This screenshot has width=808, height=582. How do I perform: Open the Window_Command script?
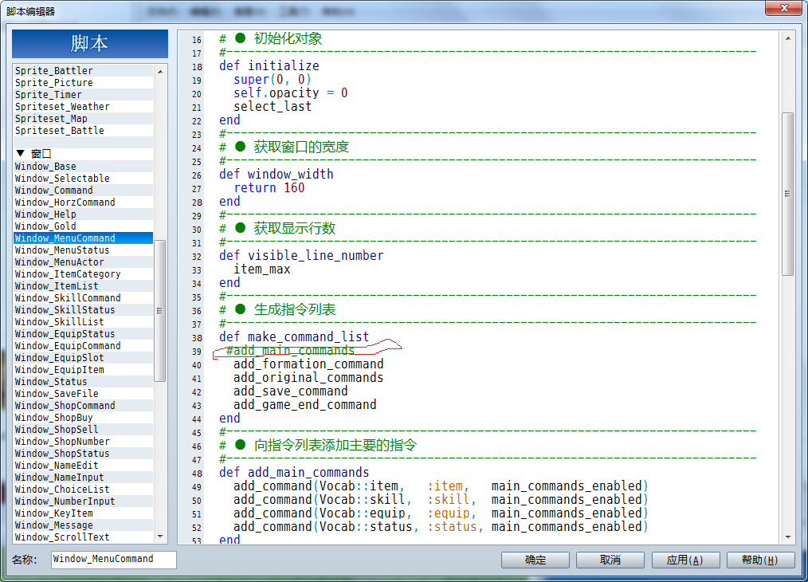tap(83, 190)
